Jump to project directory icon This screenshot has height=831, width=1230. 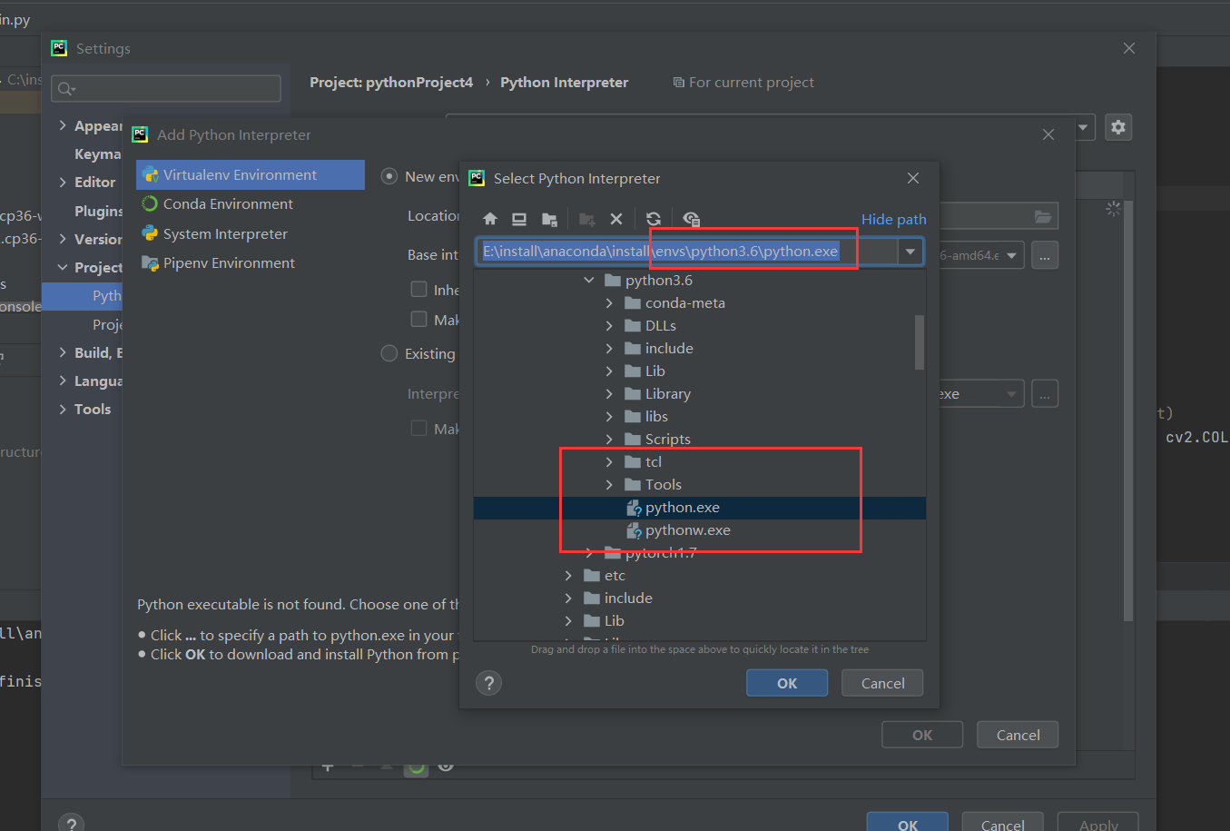tap(549, 219)
